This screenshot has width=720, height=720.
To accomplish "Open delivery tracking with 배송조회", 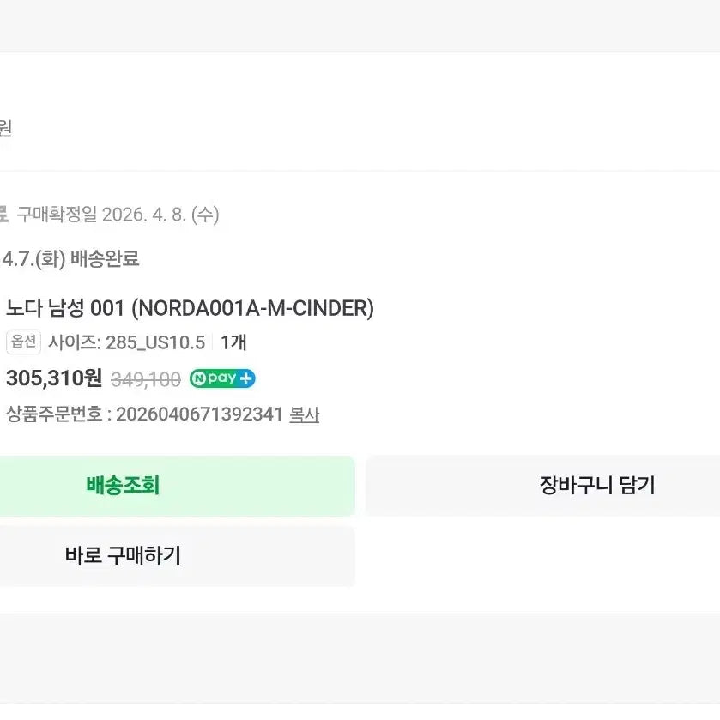I will (177, 486).
